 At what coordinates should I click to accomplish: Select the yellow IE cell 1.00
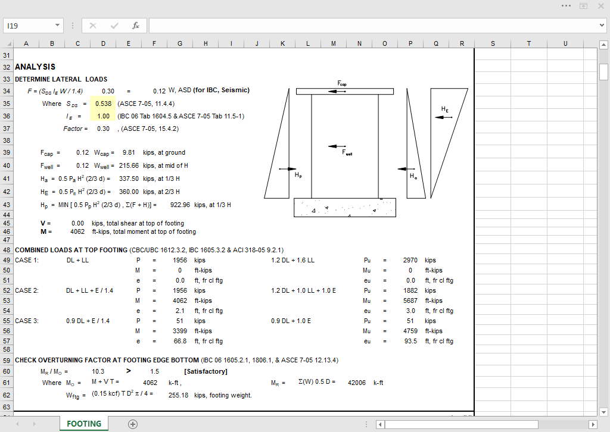coord(103,116)
